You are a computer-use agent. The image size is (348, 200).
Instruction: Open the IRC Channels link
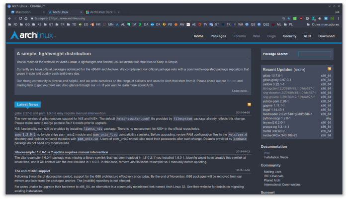273,176
